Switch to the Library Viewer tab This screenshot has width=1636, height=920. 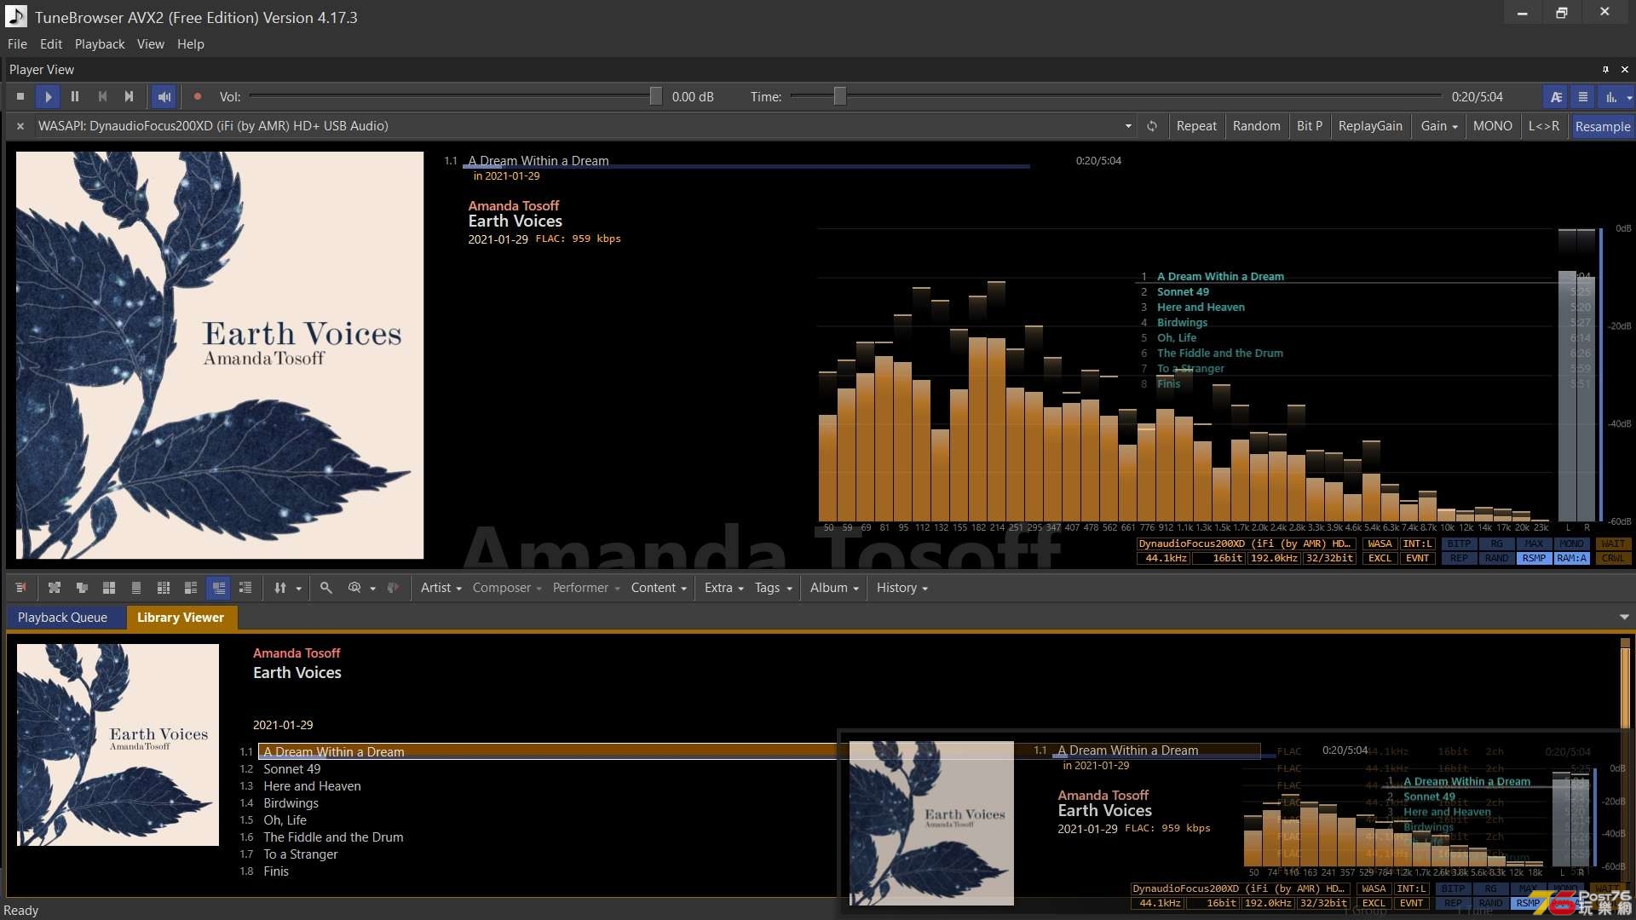181,618
